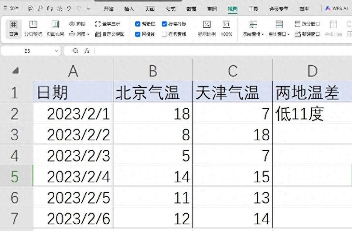Image resolution: width=352 pixels, height=231 pixels.
Task: Click cell containing 两地温差
Action: (312, 92)
